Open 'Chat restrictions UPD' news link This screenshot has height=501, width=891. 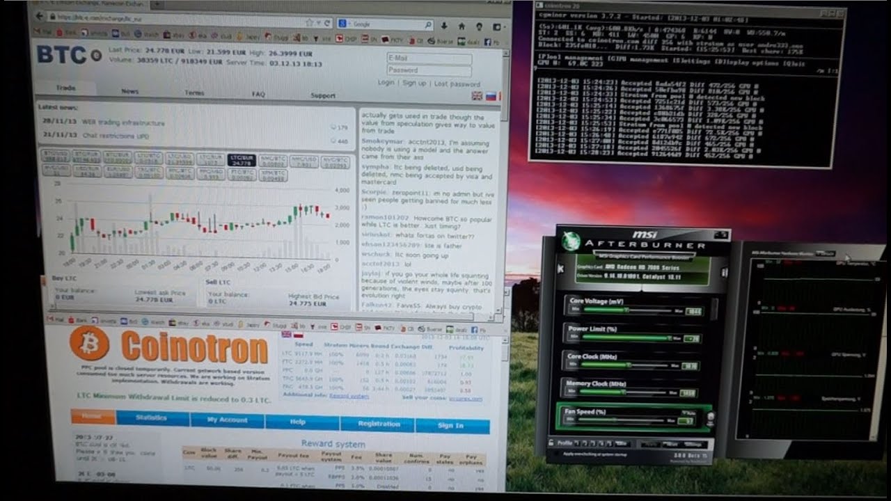tap(116, 136)
